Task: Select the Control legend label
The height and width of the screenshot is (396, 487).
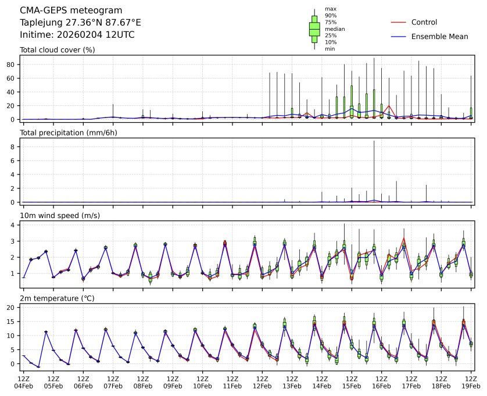Action: click(424, 22)
